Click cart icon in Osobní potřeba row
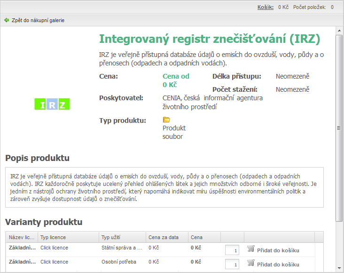 pyautogui.click(x=251, y=263)
